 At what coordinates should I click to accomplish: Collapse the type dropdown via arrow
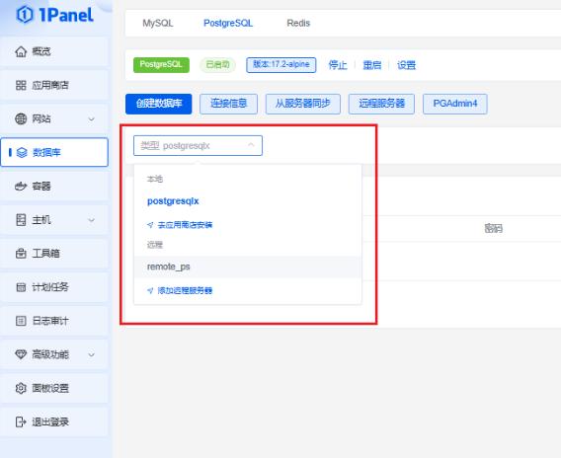point(251,145)
